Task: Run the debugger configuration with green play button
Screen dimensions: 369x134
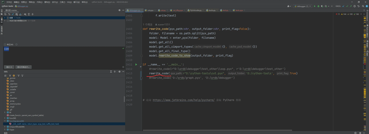Action: tap(315, 6)
